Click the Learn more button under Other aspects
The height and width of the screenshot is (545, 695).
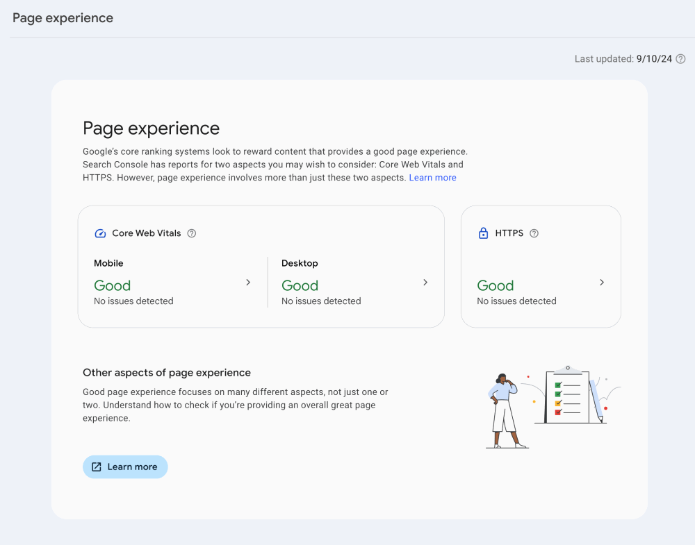pyautogui.click(x=125, y=467)
